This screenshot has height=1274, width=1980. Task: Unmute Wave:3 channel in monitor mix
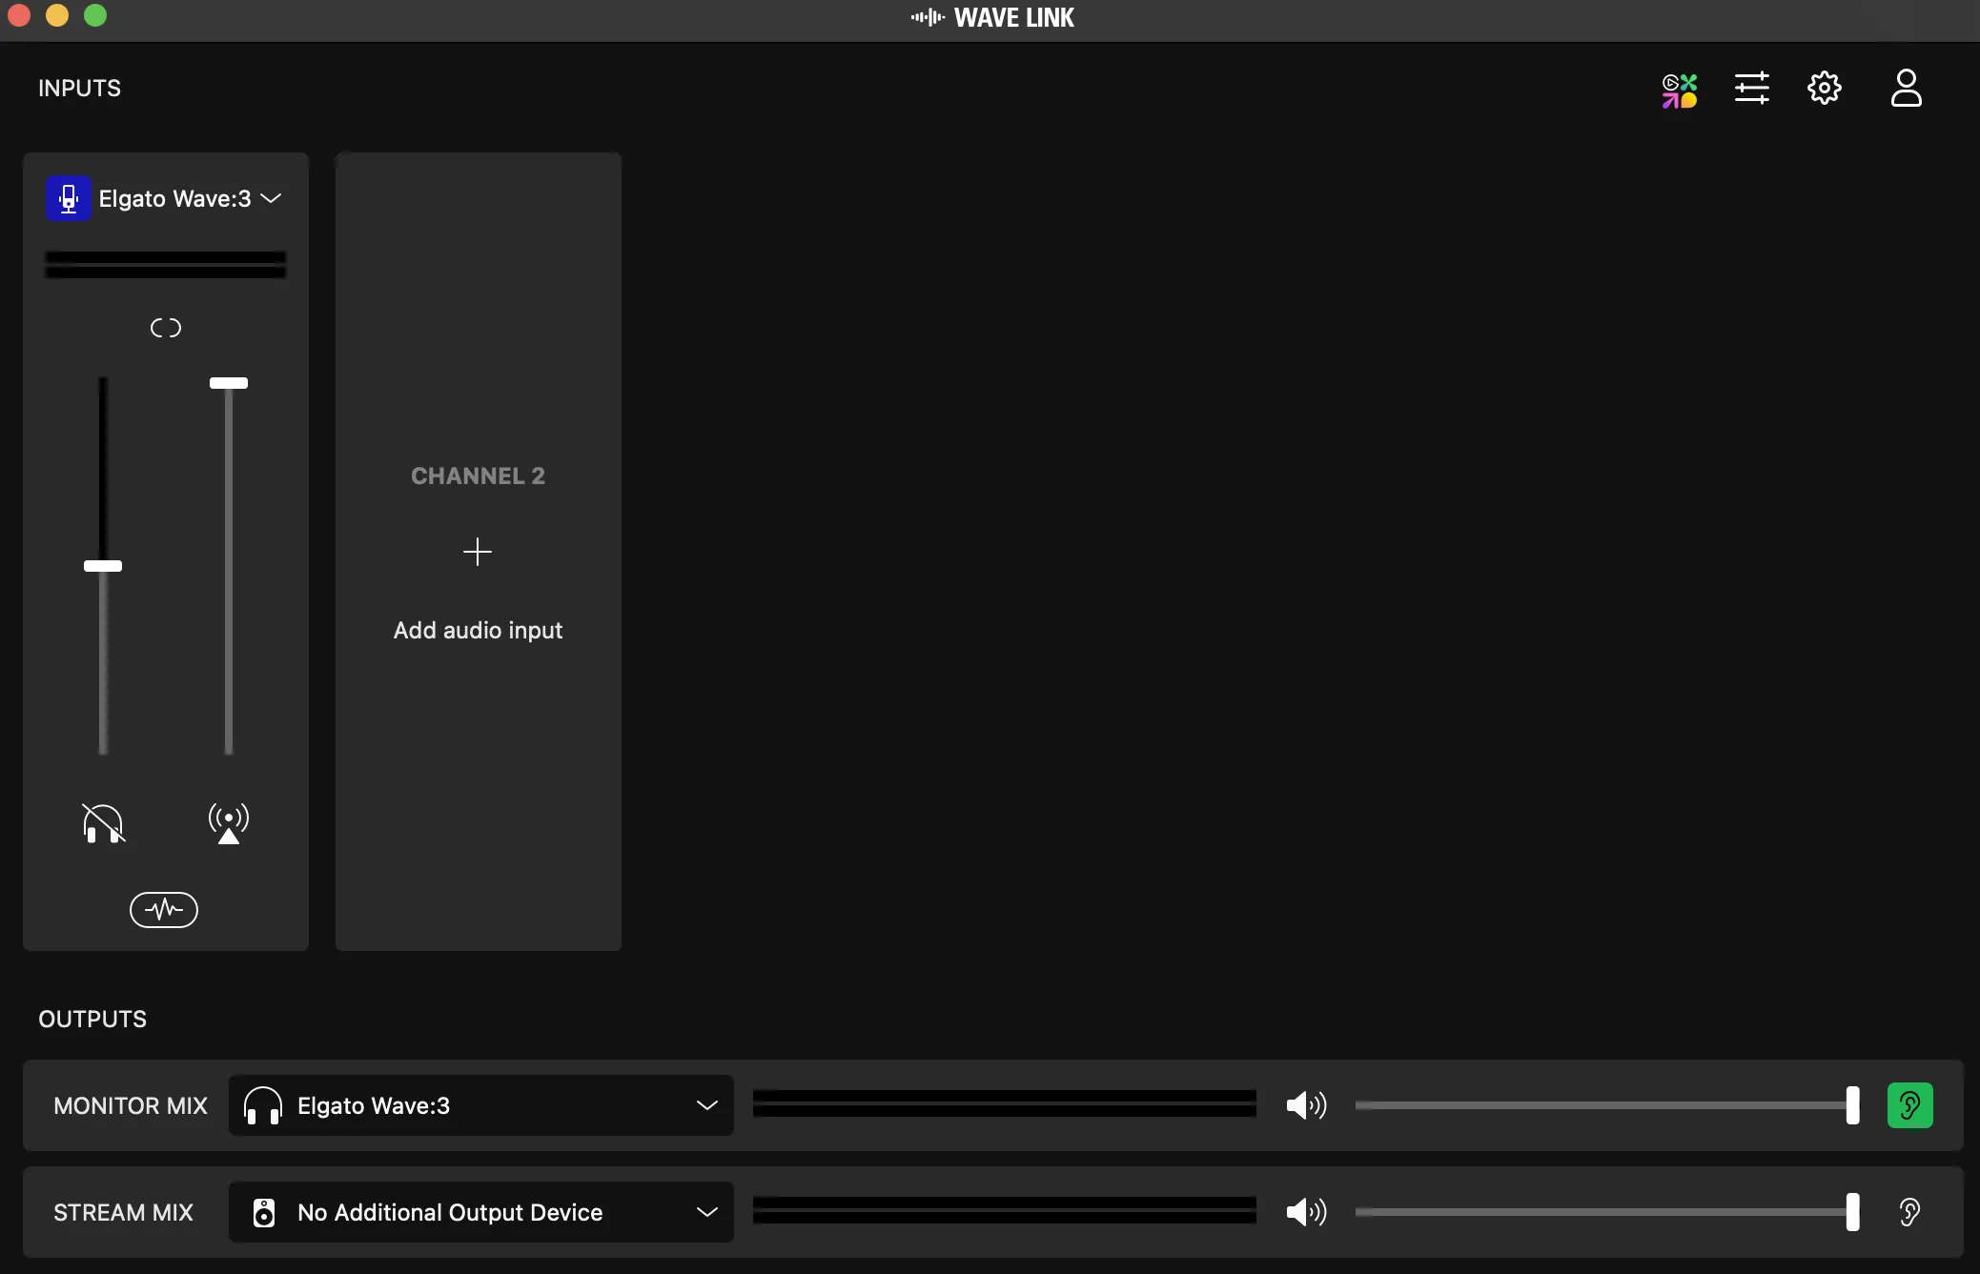(x=103, y=822)
